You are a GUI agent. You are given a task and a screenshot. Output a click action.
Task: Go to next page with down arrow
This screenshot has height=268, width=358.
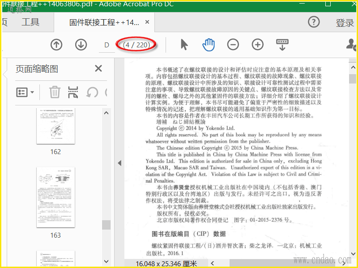pos(81,45)
